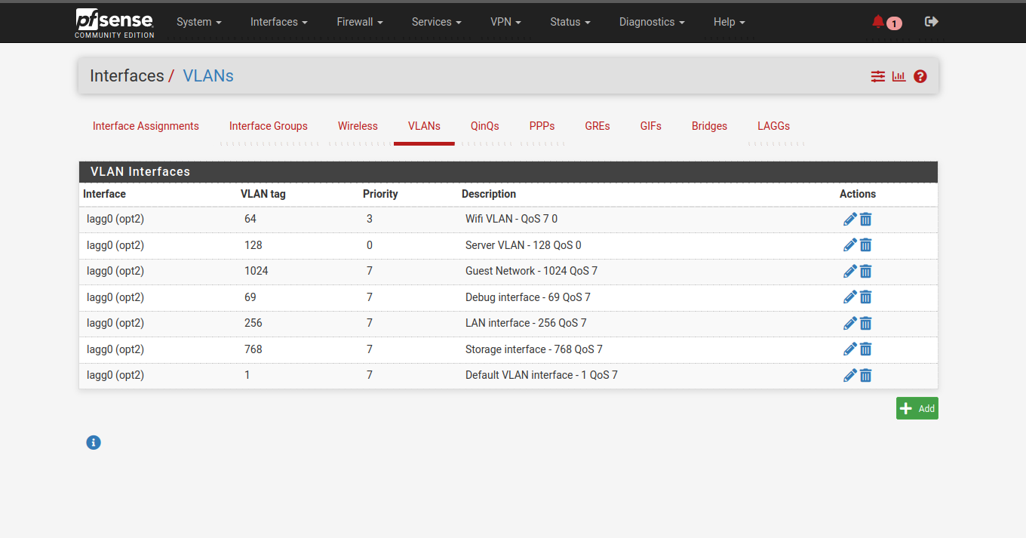1026x538 pixels.
Task: Expand the Status menu
Action: (x=570, y=22)
